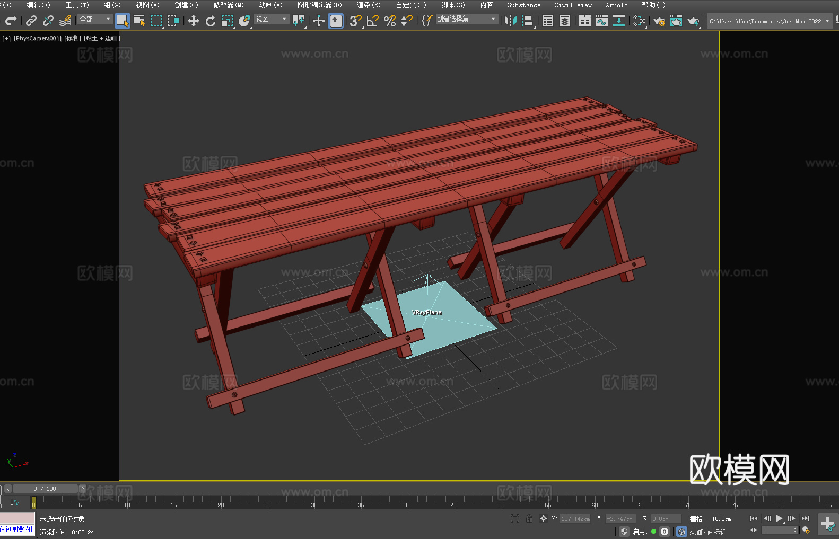Click the Schematic View icon
Screen dimensions: 839x539
point(619,21)
